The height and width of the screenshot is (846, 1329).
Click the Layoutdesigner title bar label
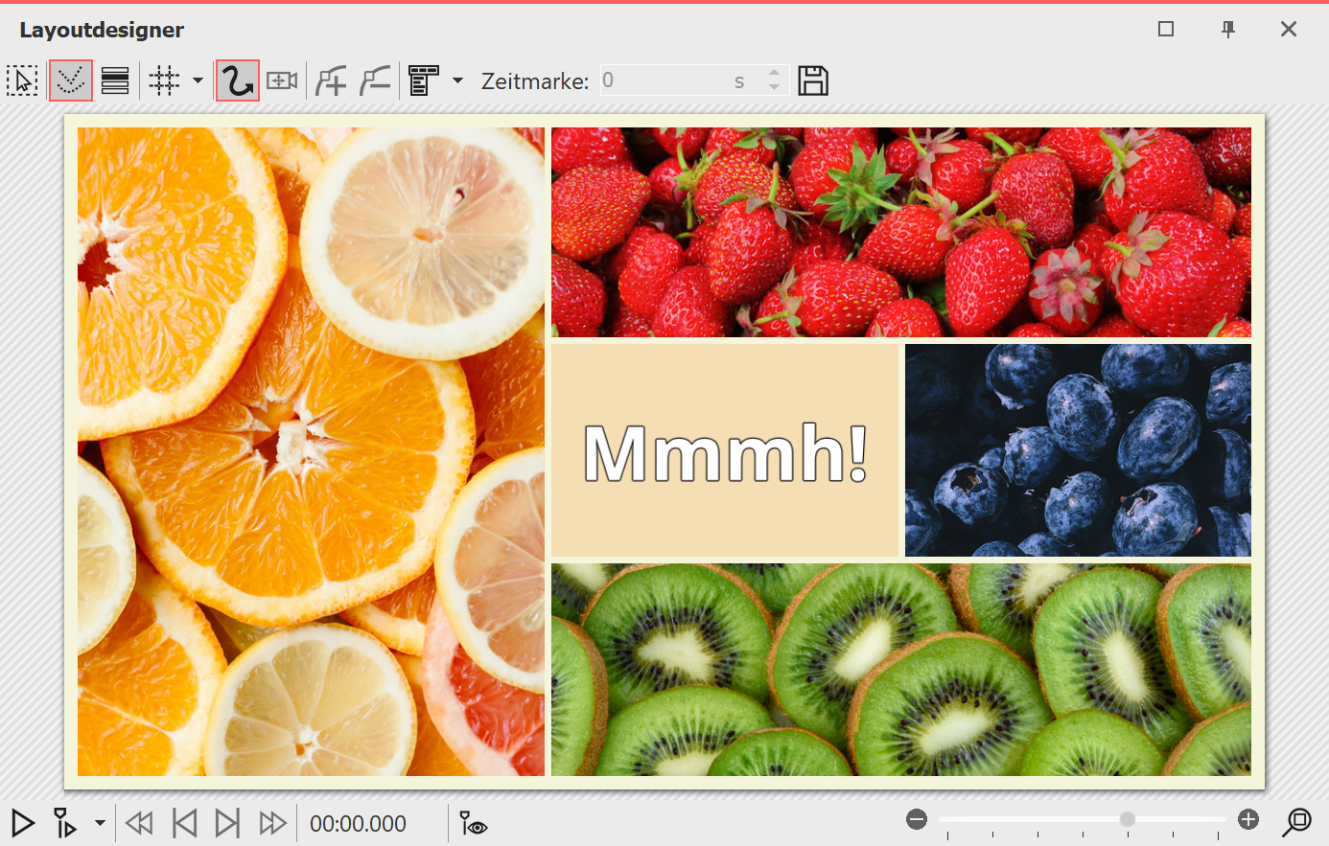pyautogui.click(x=101, y=30)
